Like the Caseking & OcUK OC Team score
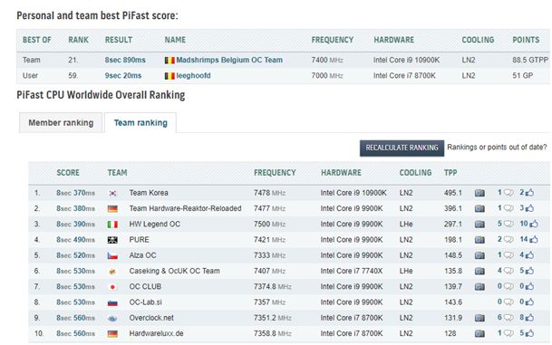Screen dimensions: 552x345 point(530,271)
